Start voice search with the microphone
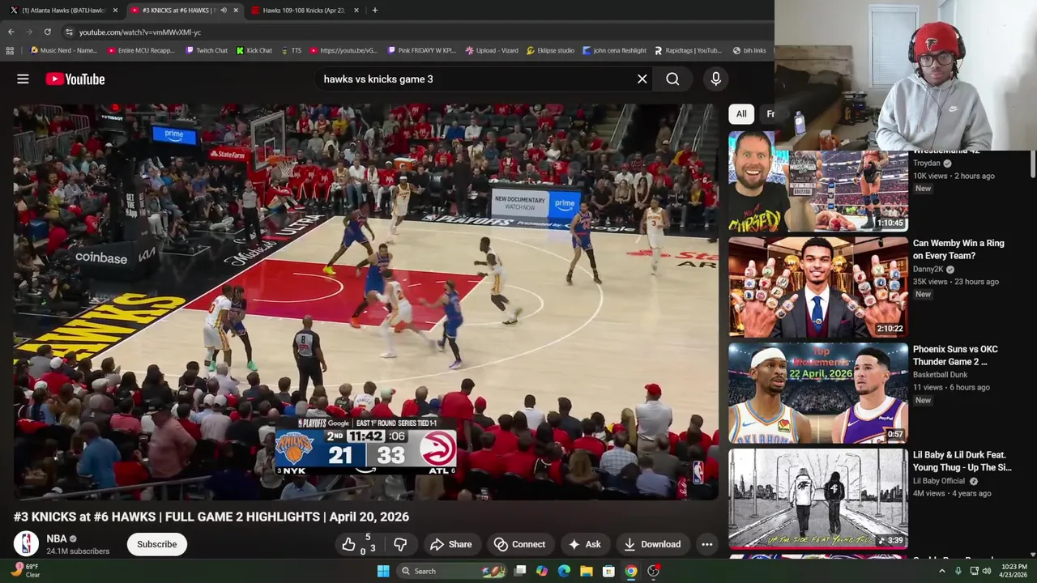The width and height of the screenshot is (1037, 583). click(x=715, y=79)
